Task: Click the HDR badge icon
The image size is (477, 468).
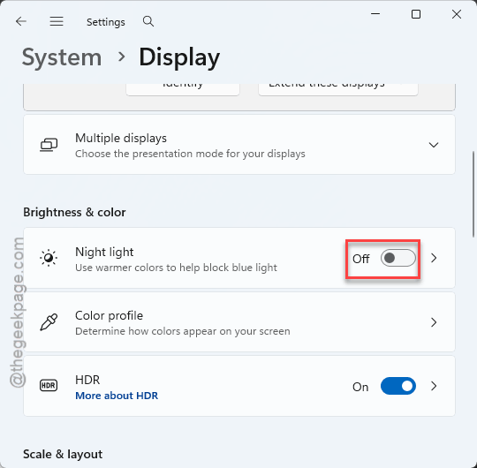Action: [49, 386]
